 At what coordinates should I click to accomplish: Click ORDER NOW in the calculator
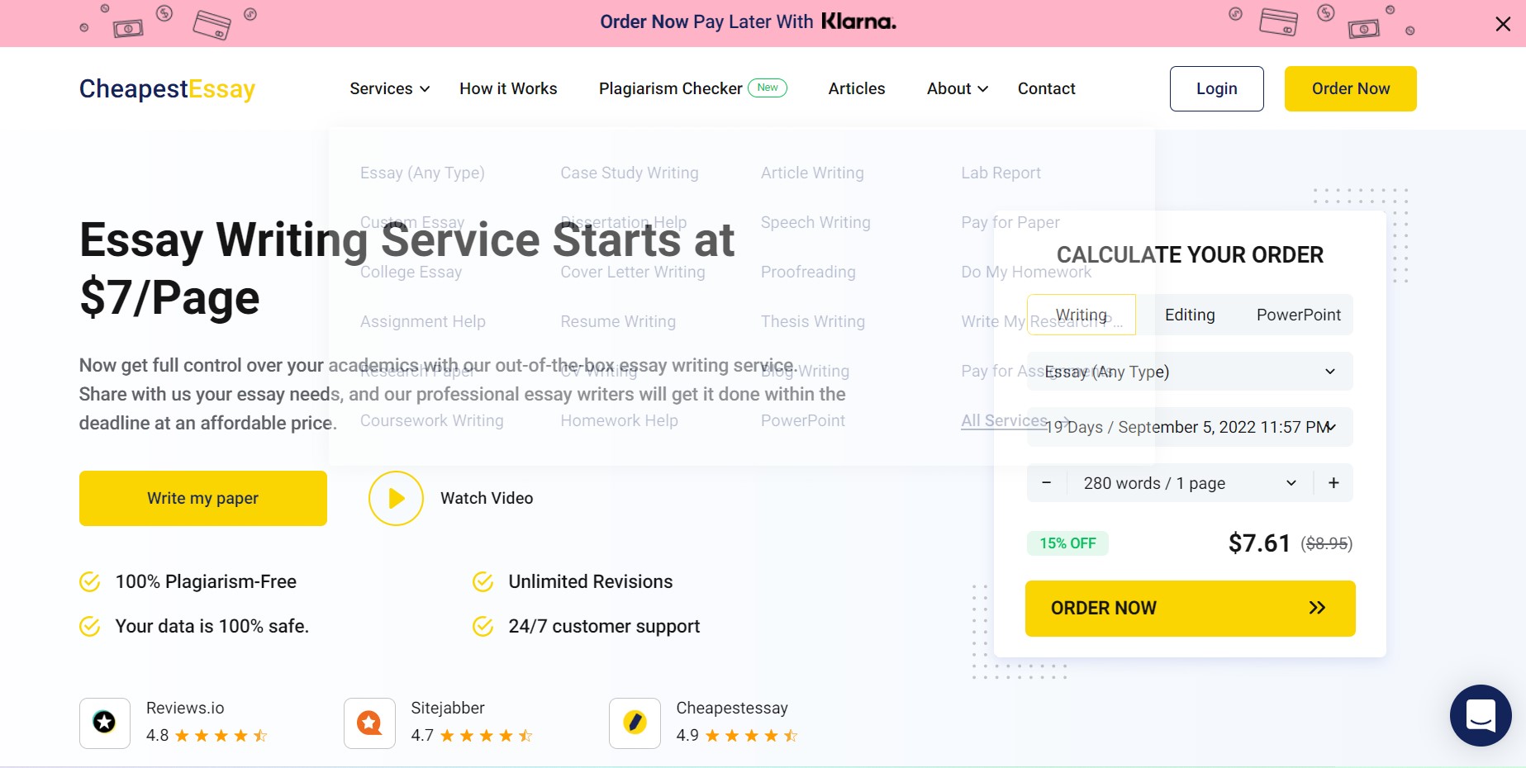coord(1190,609)
